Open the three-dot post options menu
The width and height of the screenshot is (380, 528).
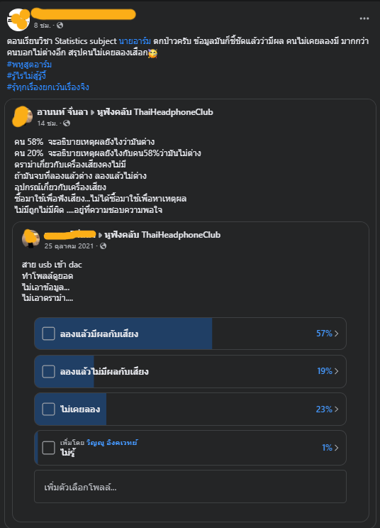point(364,18)
